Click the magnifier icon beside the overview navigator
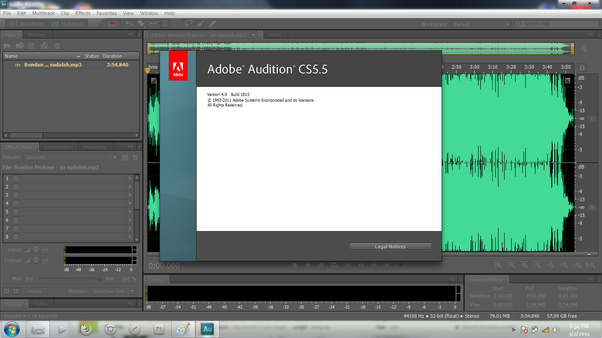This screenshot has width=602, height=338. [584, 49]
